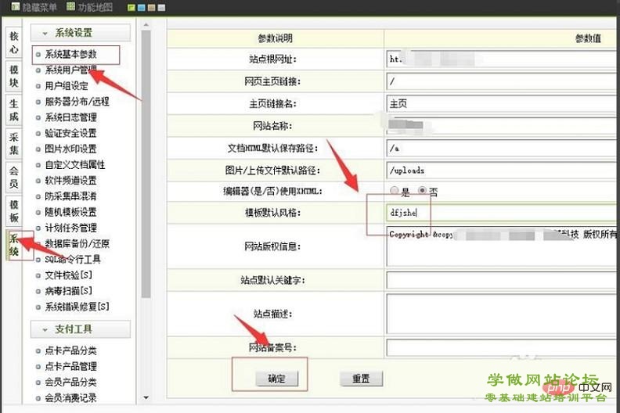Open 图片水印设置 menu item
Viewport: 620px width, 413px height.
click(70, 149)
